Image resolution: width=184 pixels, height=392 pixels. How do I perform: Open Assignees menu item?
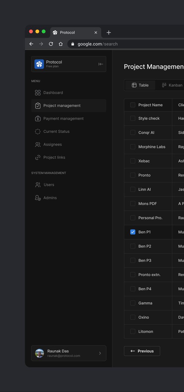(69, 144)
